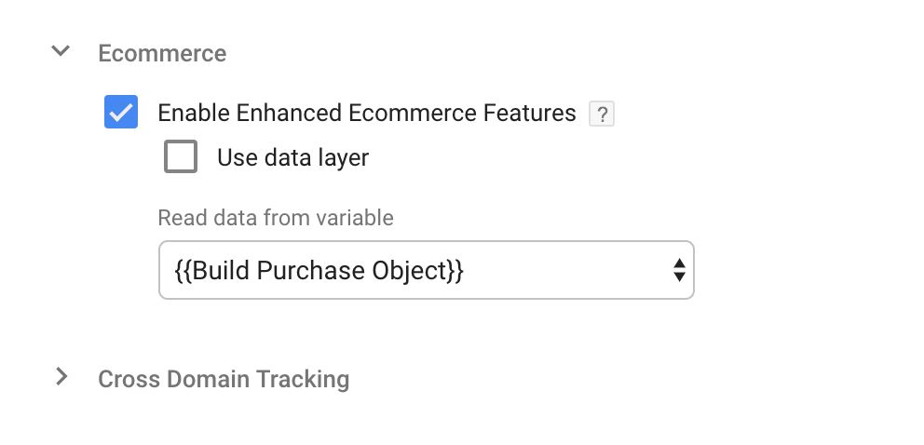The height and width of the screenshot is (445, 924).
Task: Click the Enable Enhanced Ecommerce Features label
Action: [367, 113]
